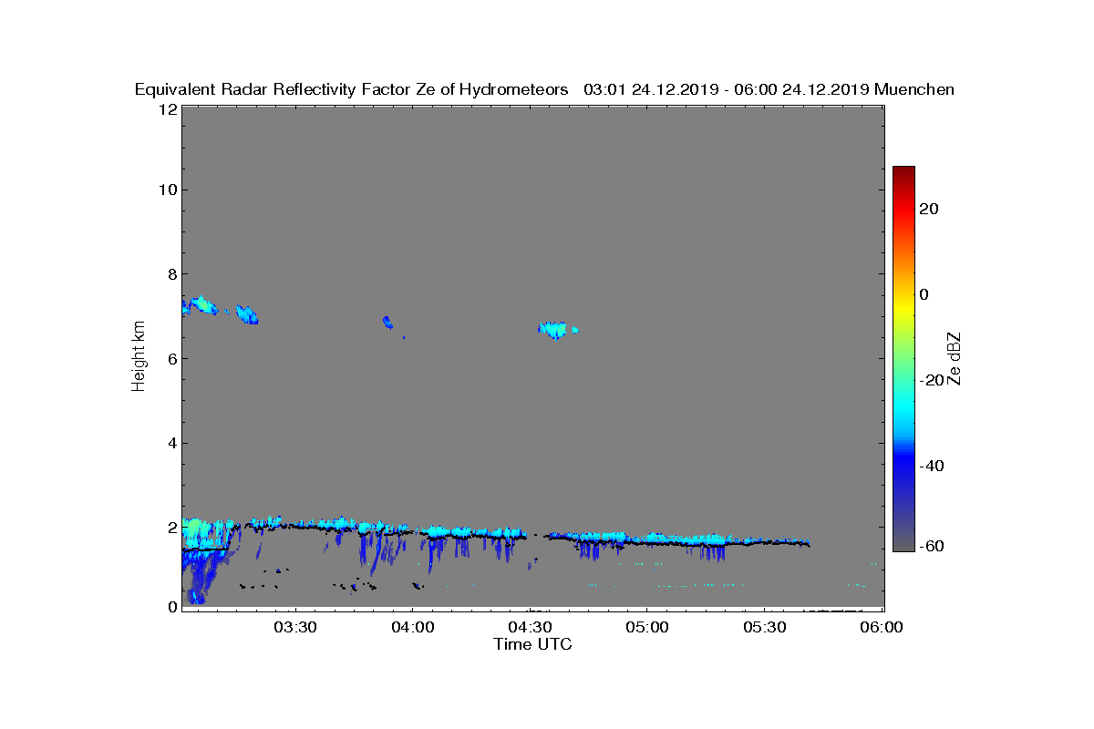Click the 05:00 time axis label

(x=647, y=628)
